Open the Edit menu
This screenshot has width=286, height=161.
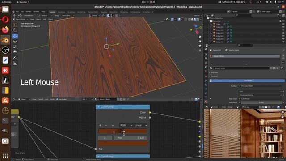[22, 12]
